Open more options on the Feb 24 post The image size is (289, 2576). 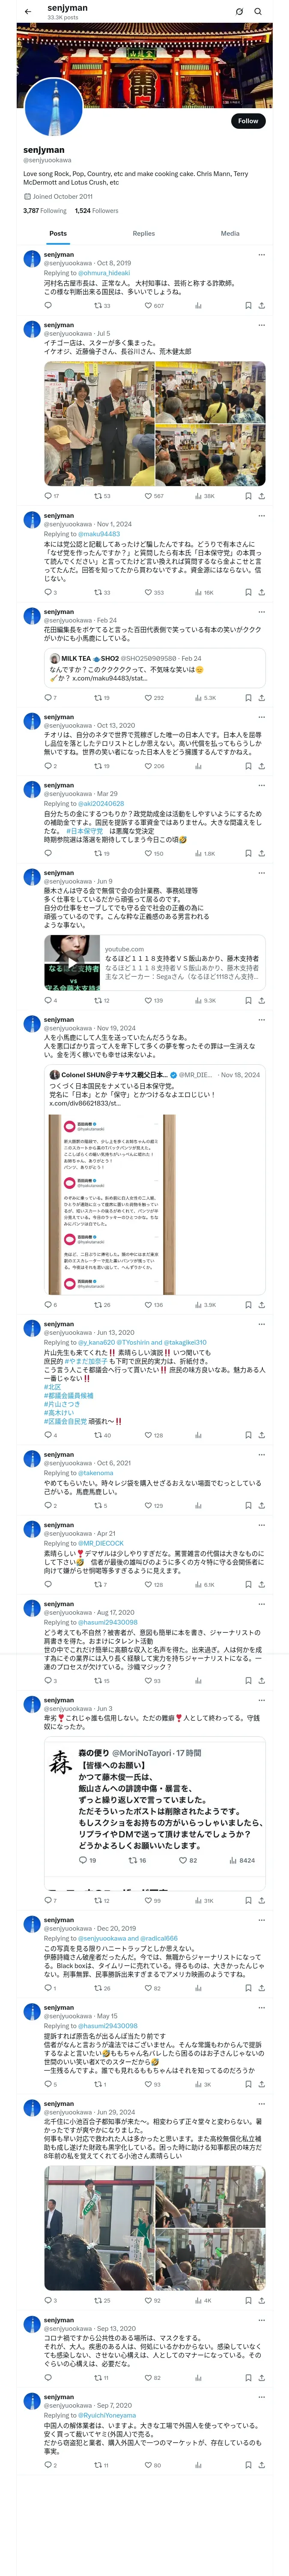click(261, 611)
